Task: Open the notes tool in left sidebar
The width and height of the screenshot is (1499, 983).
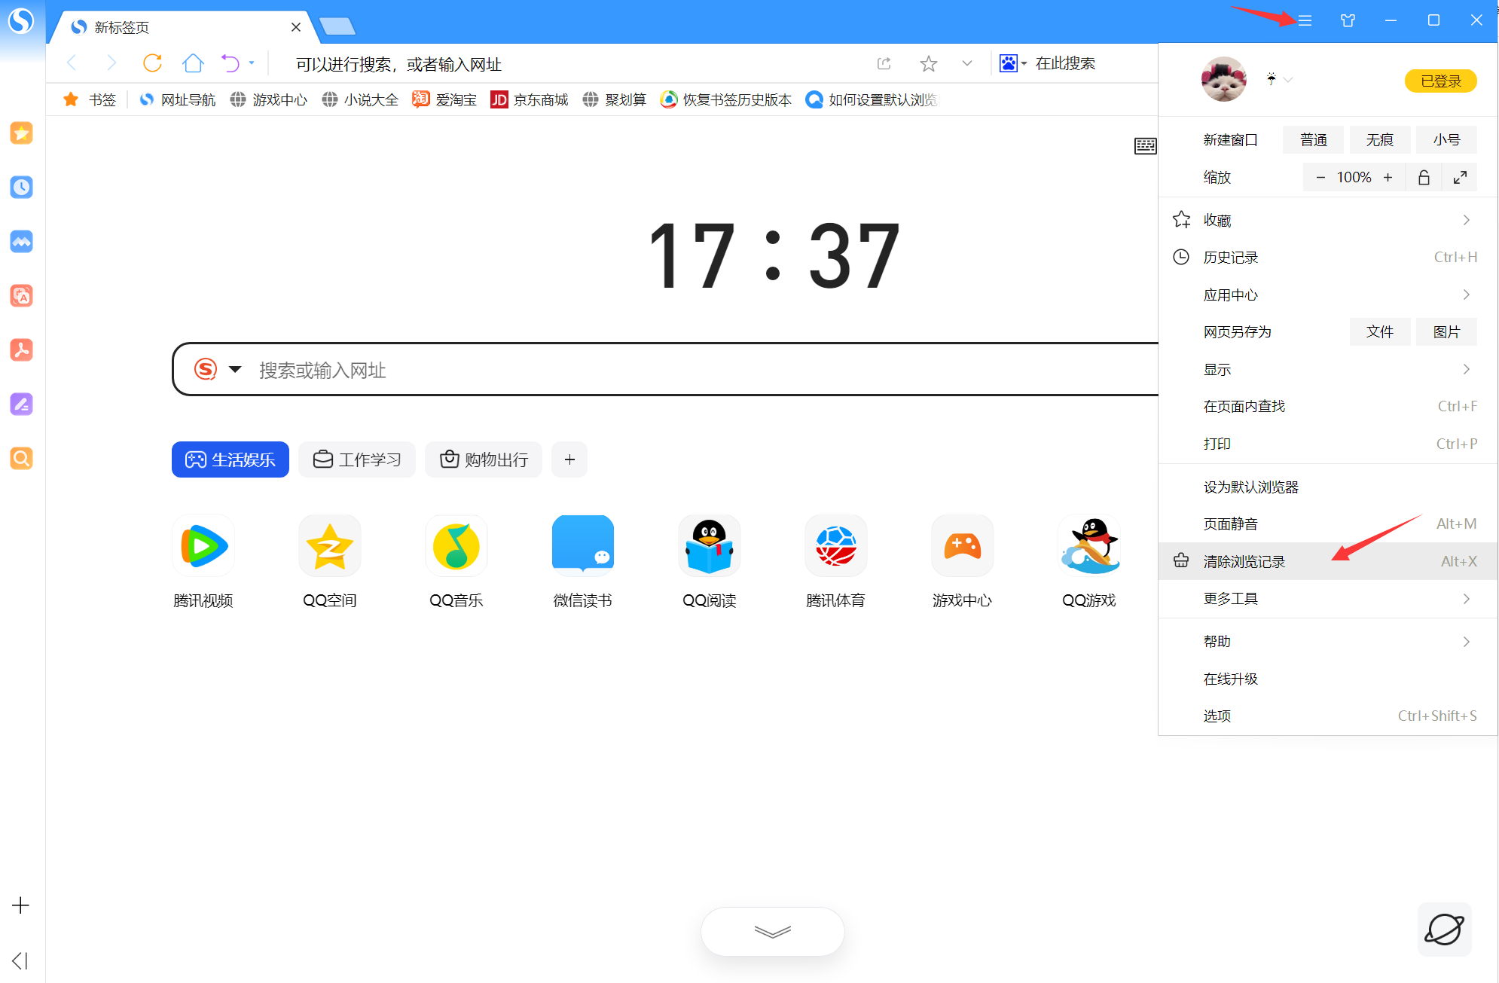Action: (x=21, y=404)
